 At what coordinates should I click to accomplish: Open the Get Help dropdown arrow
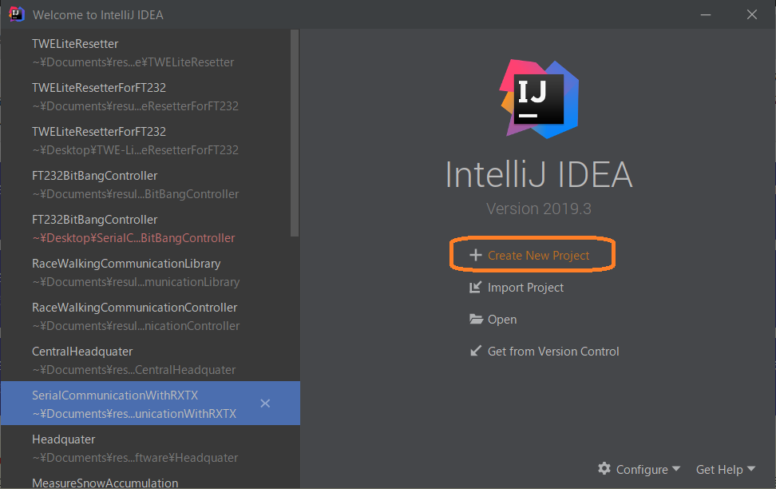750,470
